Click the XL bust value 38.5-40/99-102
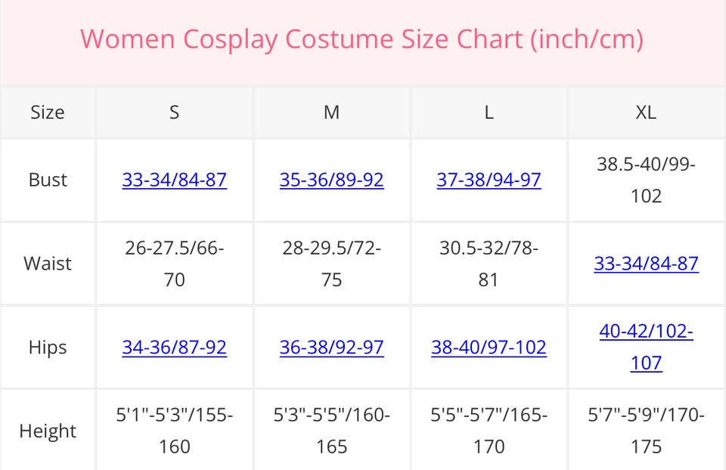 [x=646, y=180]
